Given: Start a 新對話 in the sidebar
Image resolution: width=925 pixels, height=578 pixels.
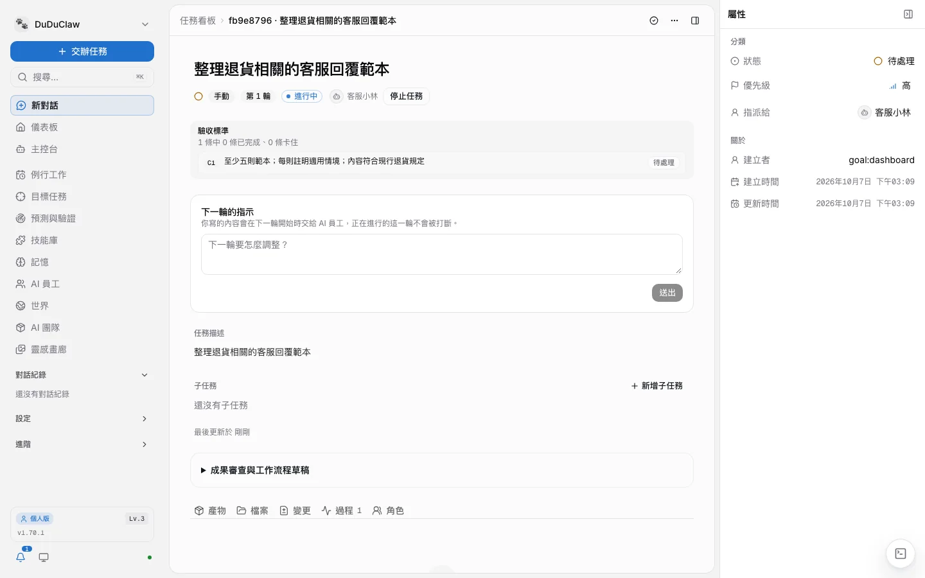Looking at the screenshot, I should click(x=82, y=105).
